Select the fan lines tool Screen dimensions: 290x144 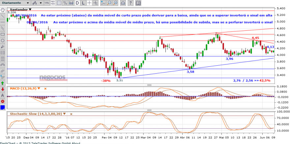point(3,47)
